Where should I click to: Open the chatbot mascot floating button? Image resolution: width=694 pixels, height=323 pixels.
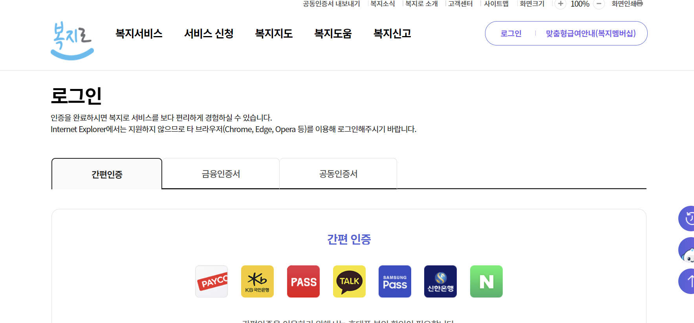(x=687, y=250)
